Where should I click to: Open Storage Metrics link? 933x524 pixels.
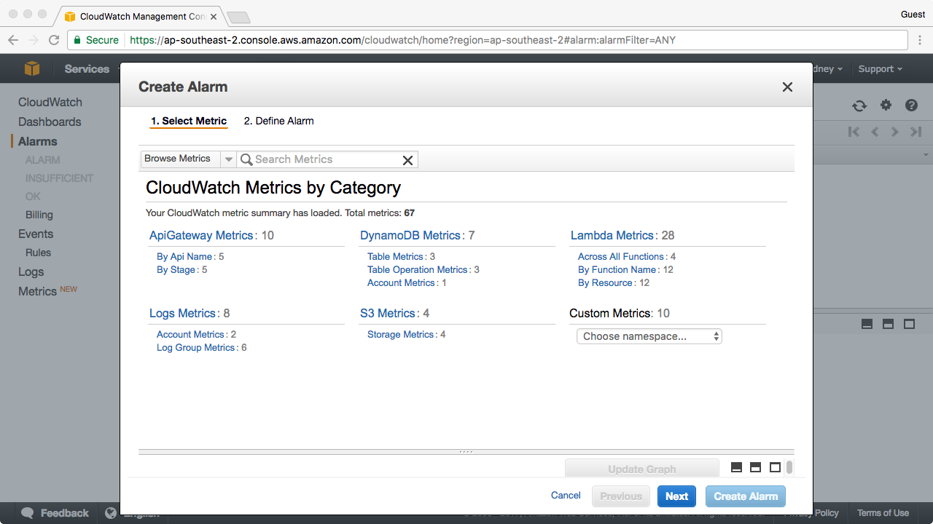(x=401, y=334)
